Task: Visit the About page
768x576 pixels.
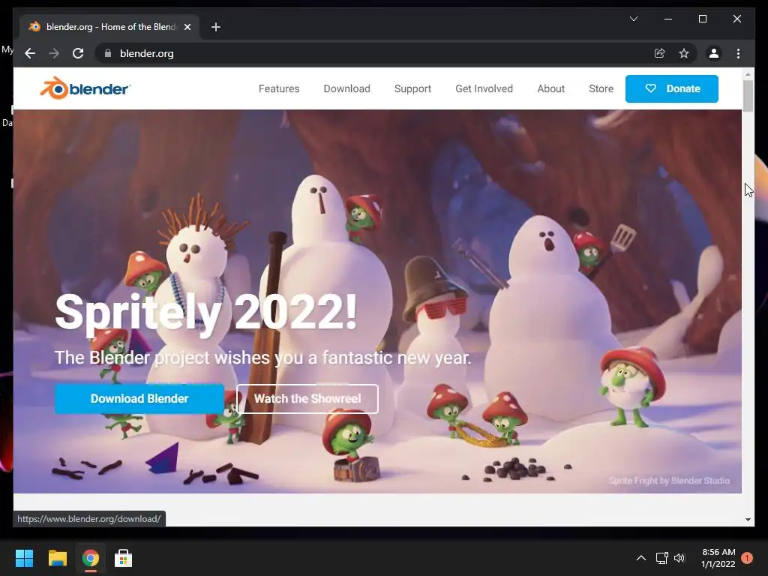Action: point(550,88)
